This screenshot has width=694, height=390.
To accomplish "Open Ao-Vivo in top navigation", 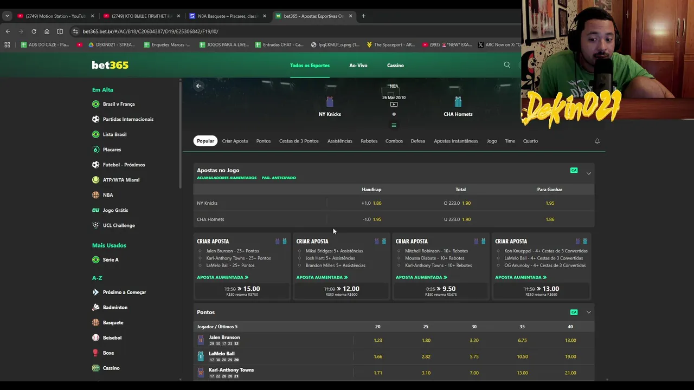I will pos(358,66).
